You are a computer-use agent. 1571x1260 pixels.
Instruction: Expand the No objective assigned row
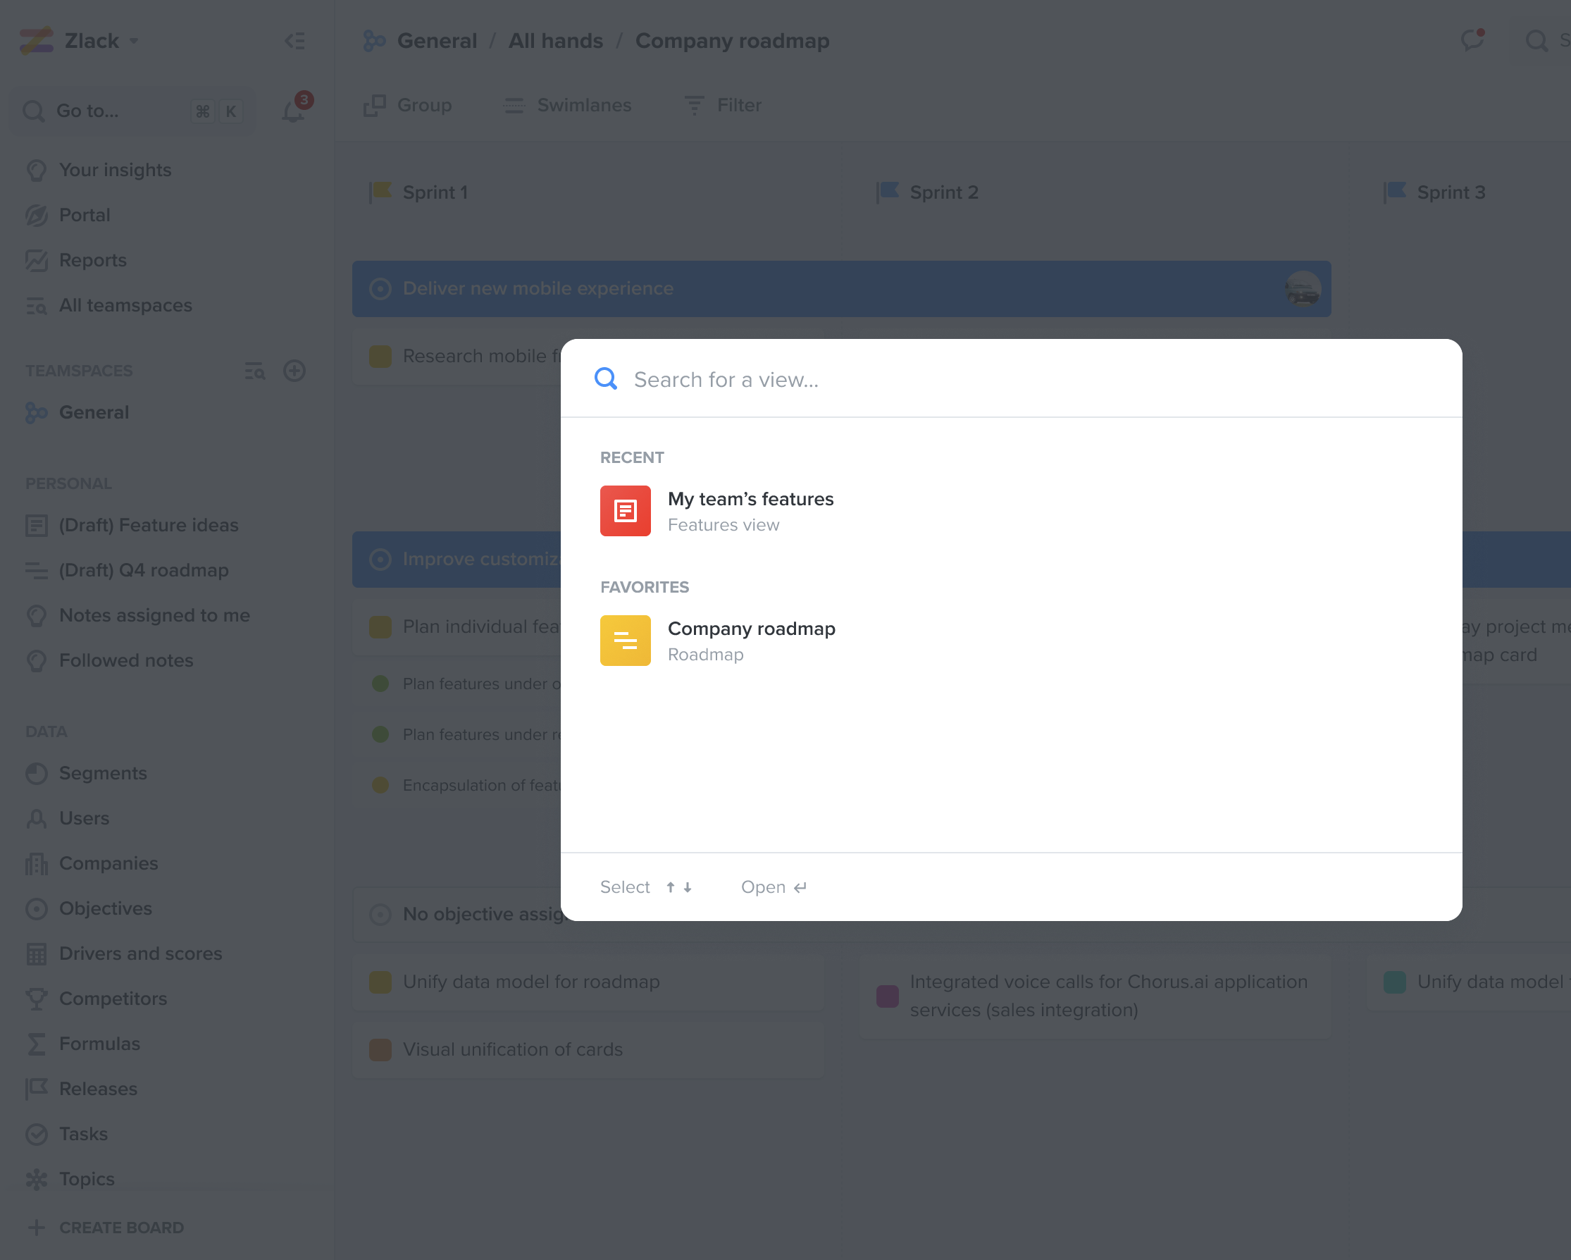point(457,914)
